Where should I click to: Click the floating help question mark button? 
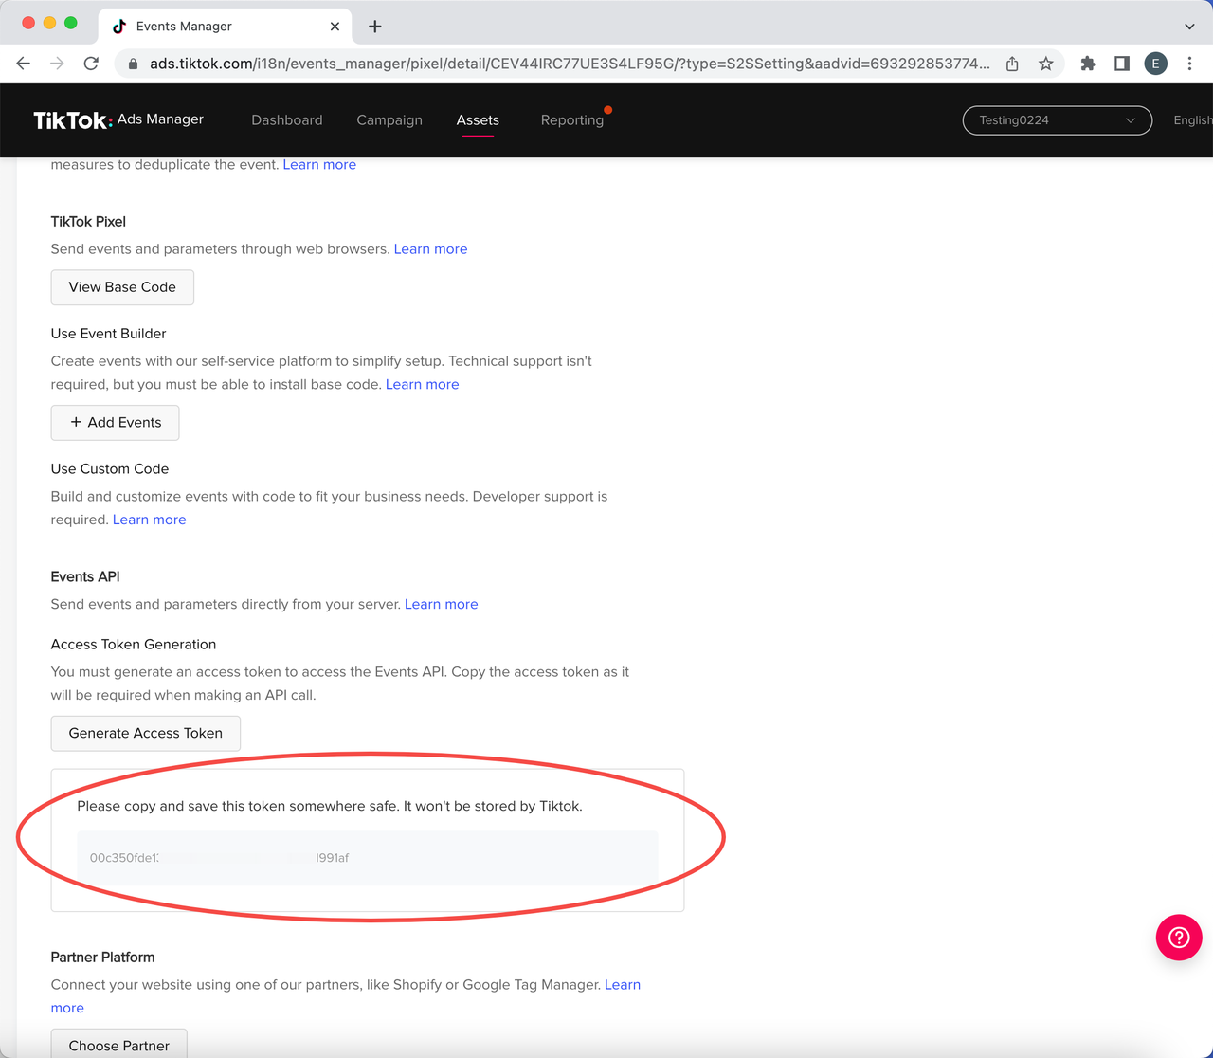pyautogui.click(x=1178, y=938)
